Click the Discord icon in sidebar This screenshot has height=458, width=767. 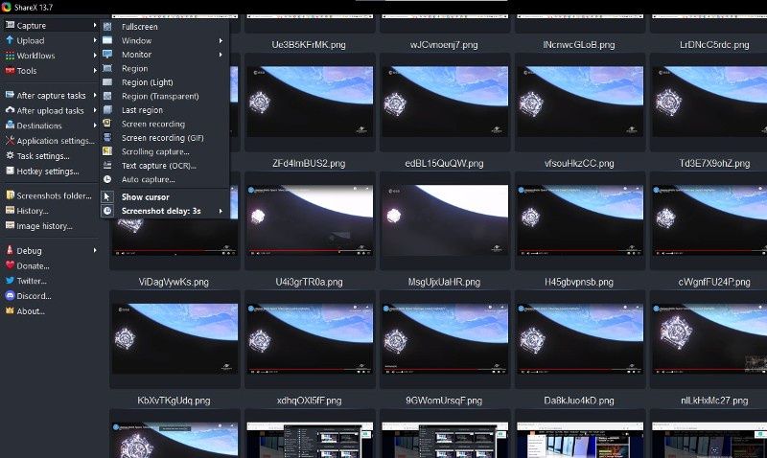(10, 296)
